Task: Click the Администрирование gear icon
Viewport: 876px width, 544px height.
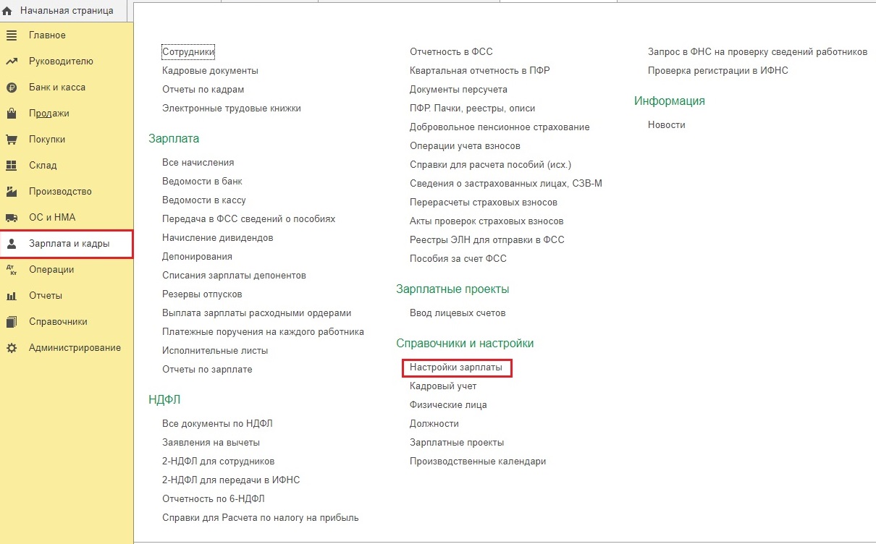Action: pyautogui.click(x=12, y=348)
